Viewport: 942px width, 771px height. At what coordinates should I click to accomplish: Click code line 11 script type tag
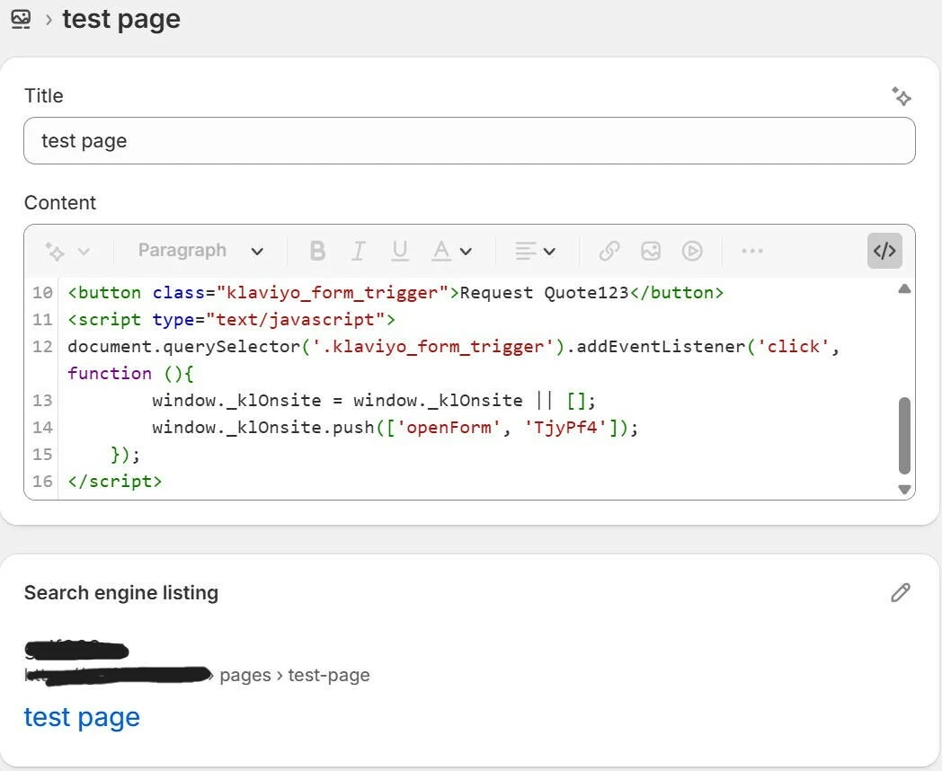click(231, 319)
